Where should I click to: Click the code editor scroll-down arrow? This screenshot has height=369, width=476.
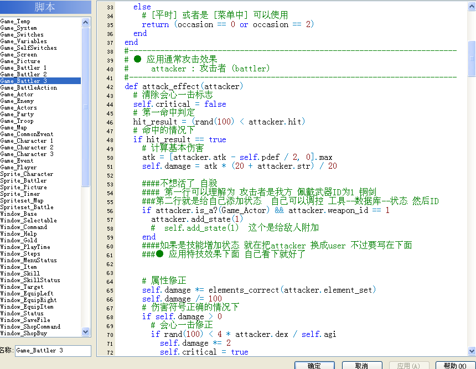click(472, 351)
